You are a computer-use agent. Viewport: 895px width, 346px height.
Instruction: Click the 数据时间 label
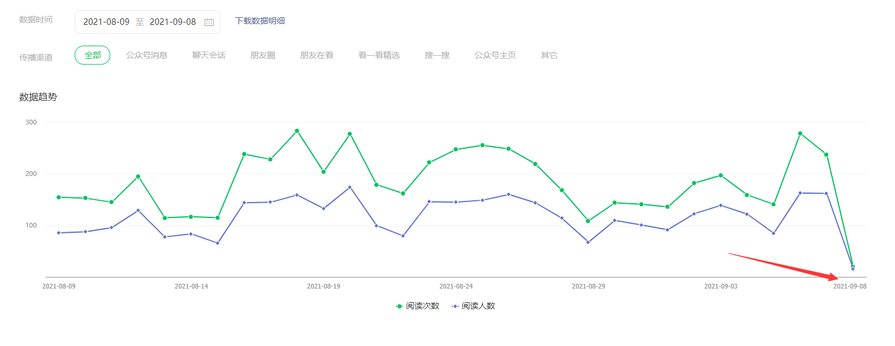(36, 20)
